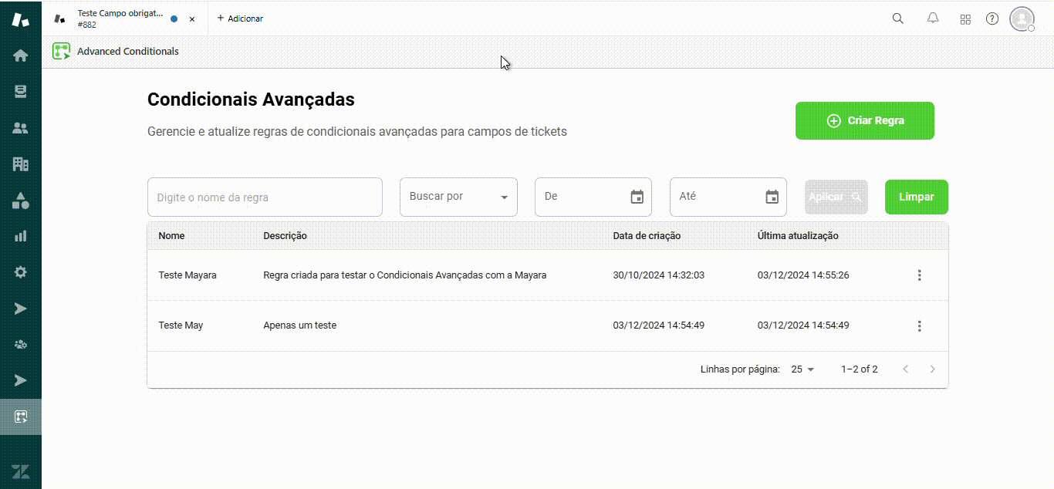Screen dimensions: 1054x489
Task: Open the Linhas por página dropdown
Action: click(802, 369)
